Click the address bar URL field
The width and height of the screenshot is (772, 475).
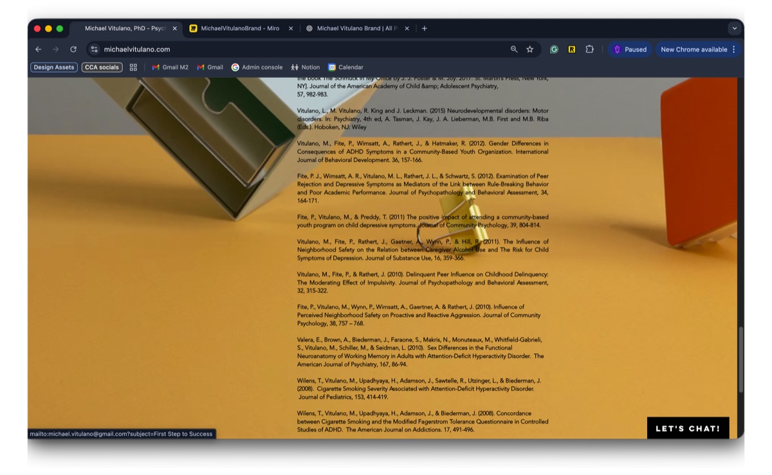302,49
